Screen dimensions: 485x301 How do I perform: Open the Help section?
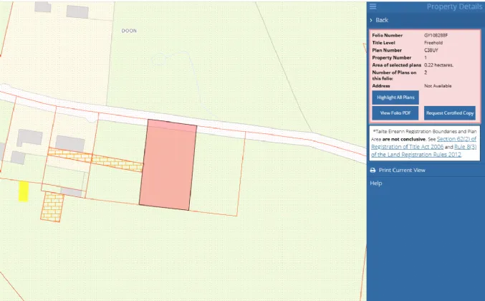[x=376, y=183]
